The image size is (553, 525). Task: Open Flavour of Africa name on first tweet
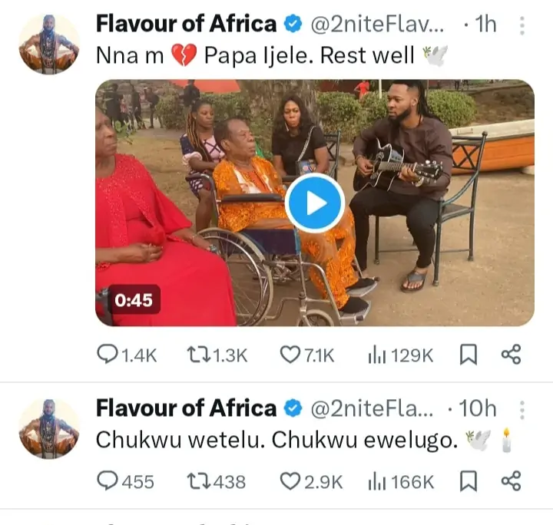tap(185, 24)
